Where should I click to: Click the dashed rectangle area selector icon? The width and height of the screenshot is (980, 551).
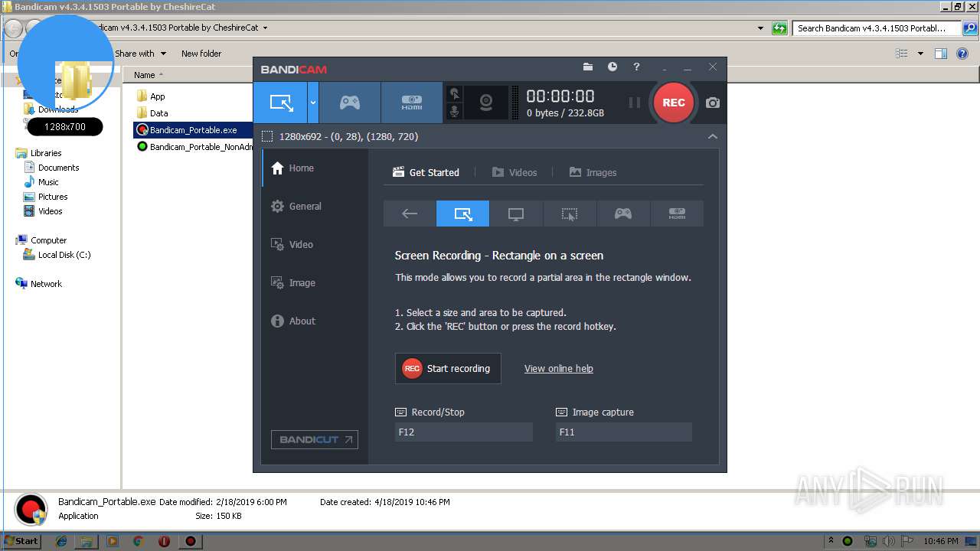[267, 137]
